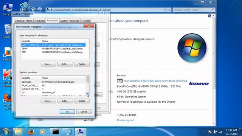Select the ComSpec system variable
242x136 pixels.
(53, 82)
